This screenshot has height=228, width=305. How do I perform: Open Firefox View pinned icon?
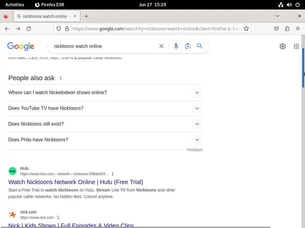[x=6, y=16]
